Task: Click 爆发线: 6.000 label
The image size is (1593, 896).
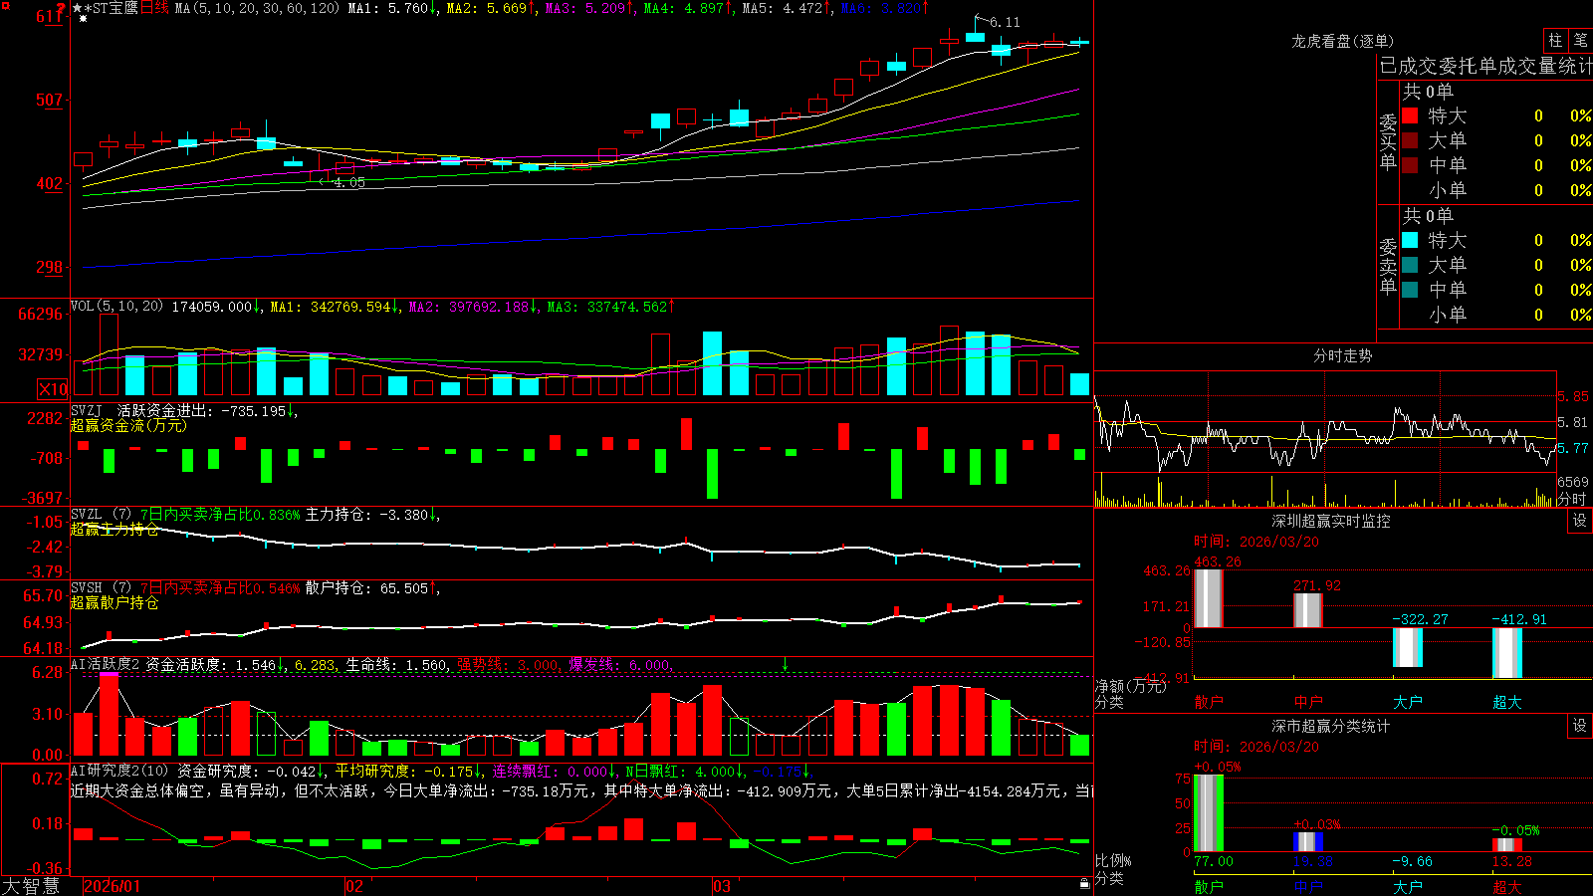Action: click(619, 664)
